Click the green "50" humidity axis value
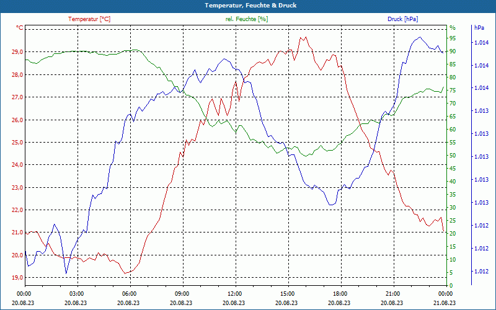Image resolution: width=496 pixels, height=310 pixels. 453,156
